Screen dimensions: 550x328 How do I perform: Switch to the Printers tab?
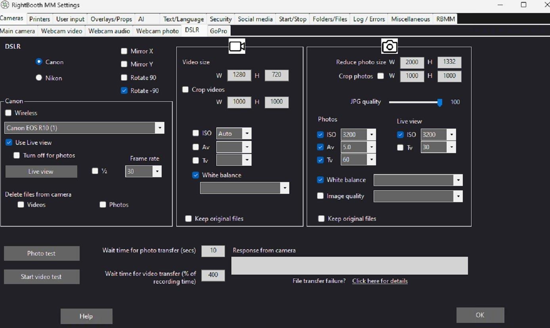coord(40,19)
